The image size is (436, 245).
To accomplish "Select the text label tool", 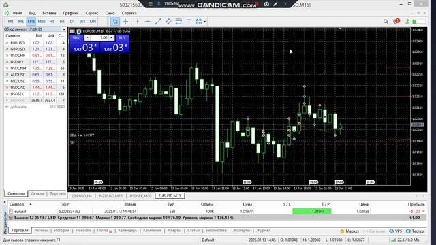I will pos(189,21).
